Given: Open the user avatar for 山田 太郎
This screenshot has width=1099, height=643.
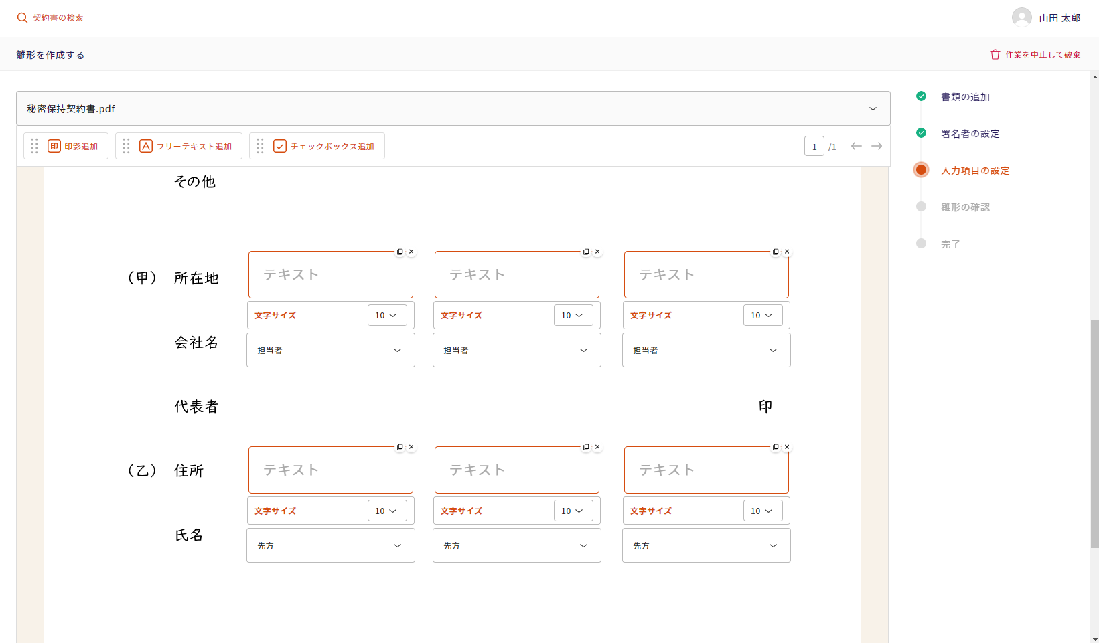Looking at the screenshot, I should (1021, 17).
